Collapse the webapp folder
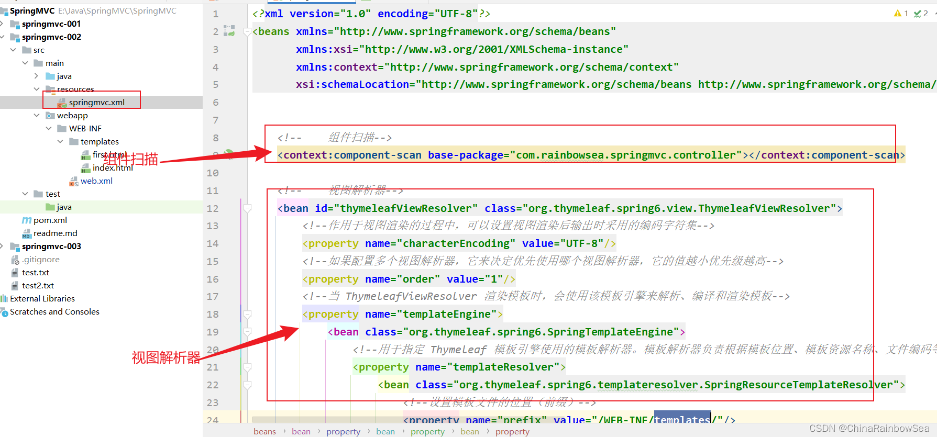937x437 pixels. pyautogui.click(x=37, y=116)
